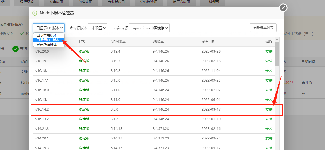Install Node v16.19.1 via its 安装 link
The image size is (325, 150).
[269, 61]
